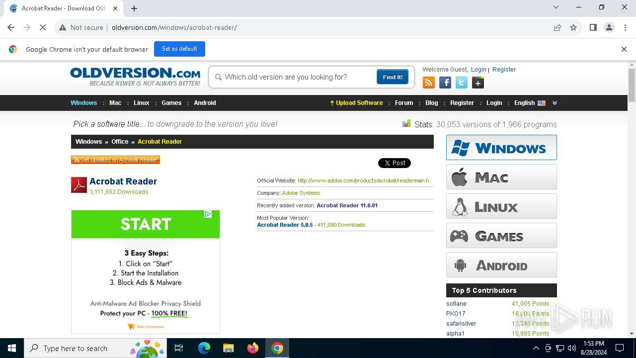Open Acrobat Reader 11.0.01 version link
The height and width of the screenshot is (358, 636).
(347, 205)
